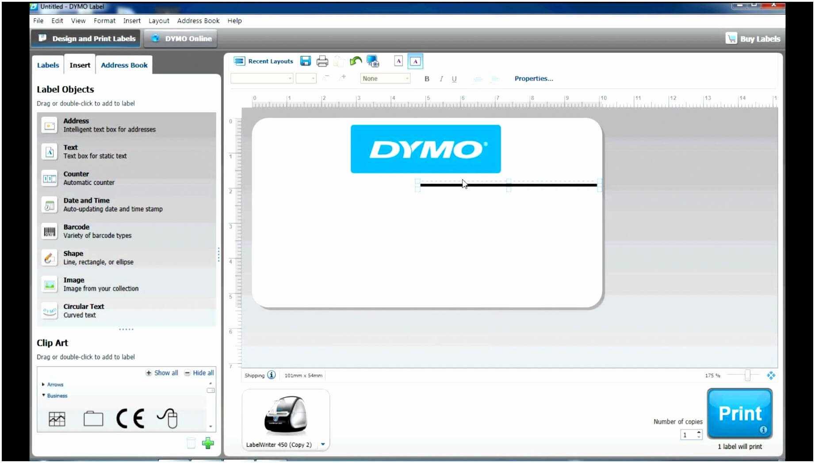
Task: Open the LabelWriter 450 printer dropdown
Action: point(323,444)
